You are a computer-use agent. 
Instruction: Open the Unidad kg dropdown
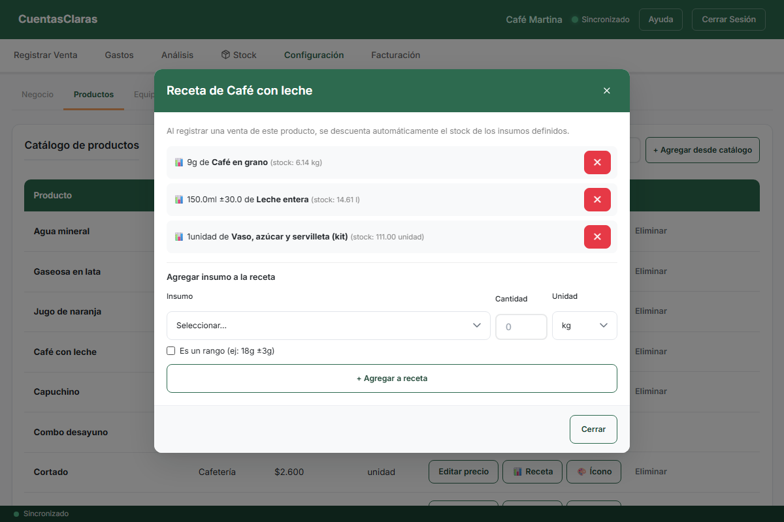(584, 326)
